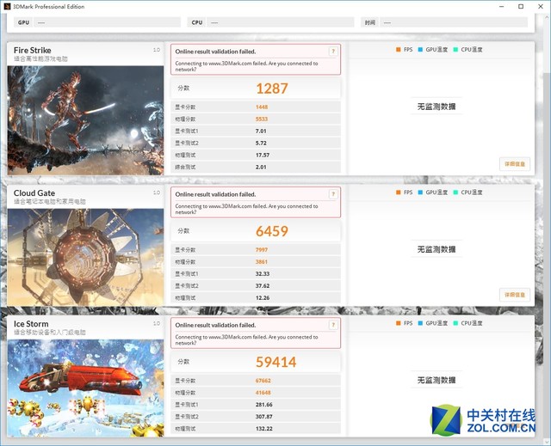The height and width of the screenshot is (446, 551).
Task: Click Fire Strike physics score 5533
Action: 262,119
